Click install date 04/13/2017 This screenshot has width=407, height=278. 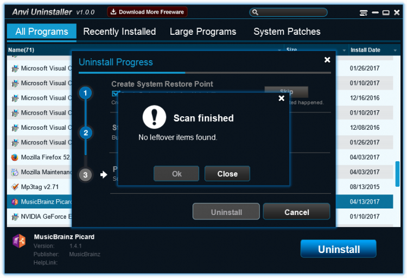(365, 201)
